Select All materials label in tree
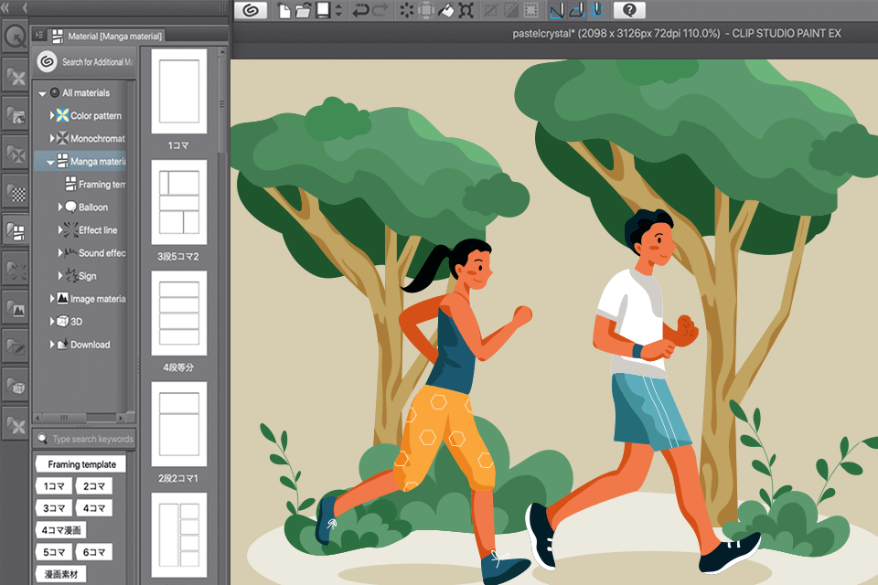This screenshot has height=585, width=878. [x=86, y=93]
